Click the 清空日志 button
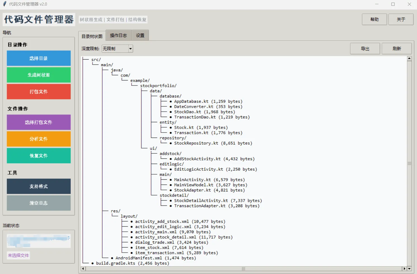The image size is (417, 274). [39, 203]
